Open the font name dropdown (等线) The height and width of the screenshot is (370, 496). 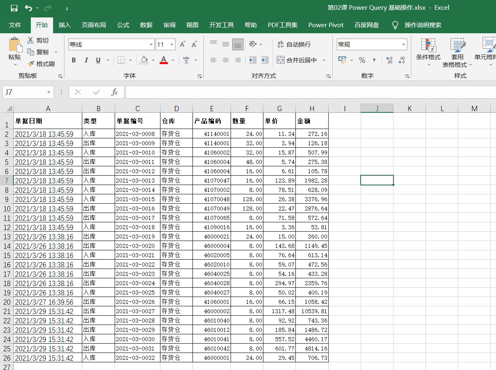(151, 45)
